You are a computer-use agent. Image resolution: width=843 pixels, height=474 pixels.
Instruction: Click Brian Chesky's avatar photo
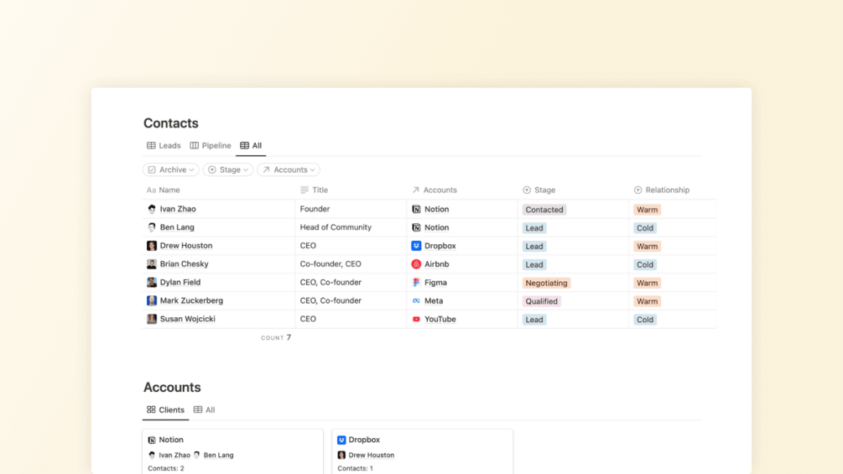152,264
